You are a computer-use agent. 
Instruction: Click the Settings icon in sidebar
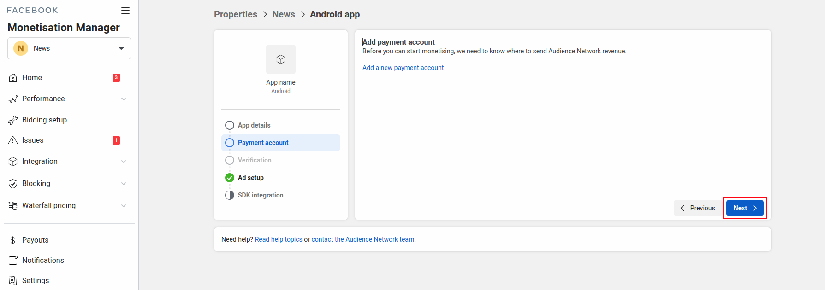pyautogui.click(x=13, y=281)
